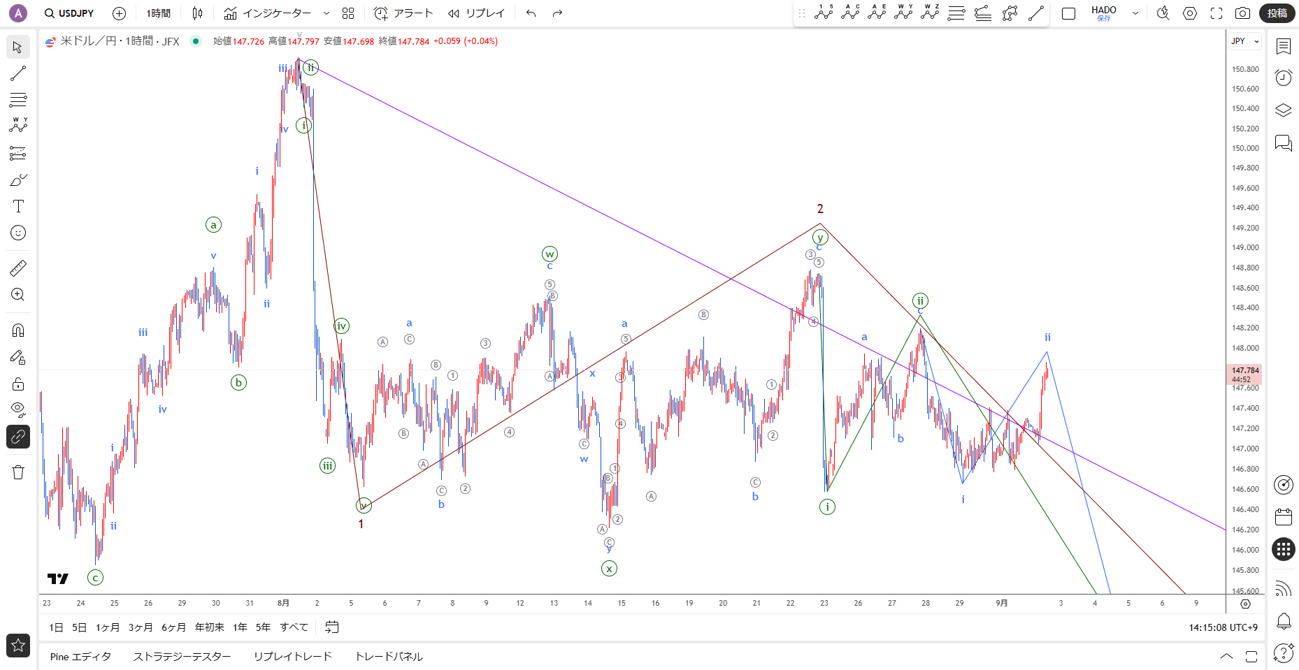Open chart settings gear icon
The height and width of the screenshot is (670, 1299).
click(x=1190, y=13)
